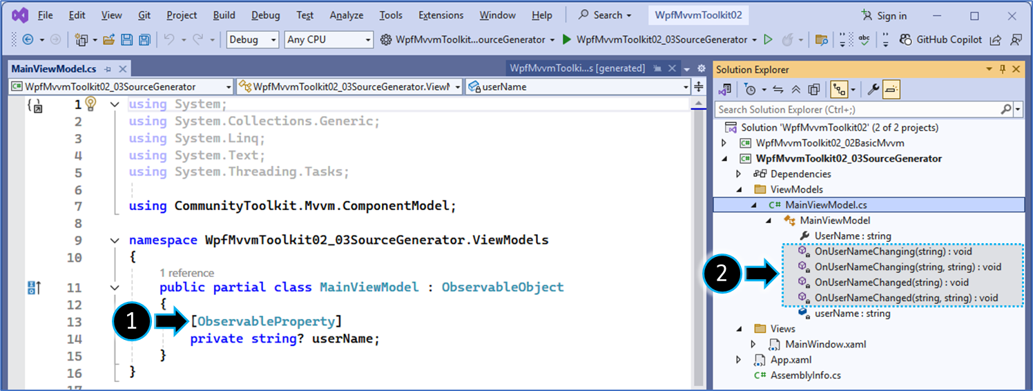Open the editor tab settings gear icon
This screenshot has width=1033, height=391.
702,69
